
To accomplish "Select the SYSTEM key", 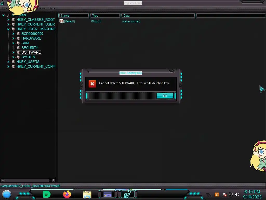I will click(29, 57).
